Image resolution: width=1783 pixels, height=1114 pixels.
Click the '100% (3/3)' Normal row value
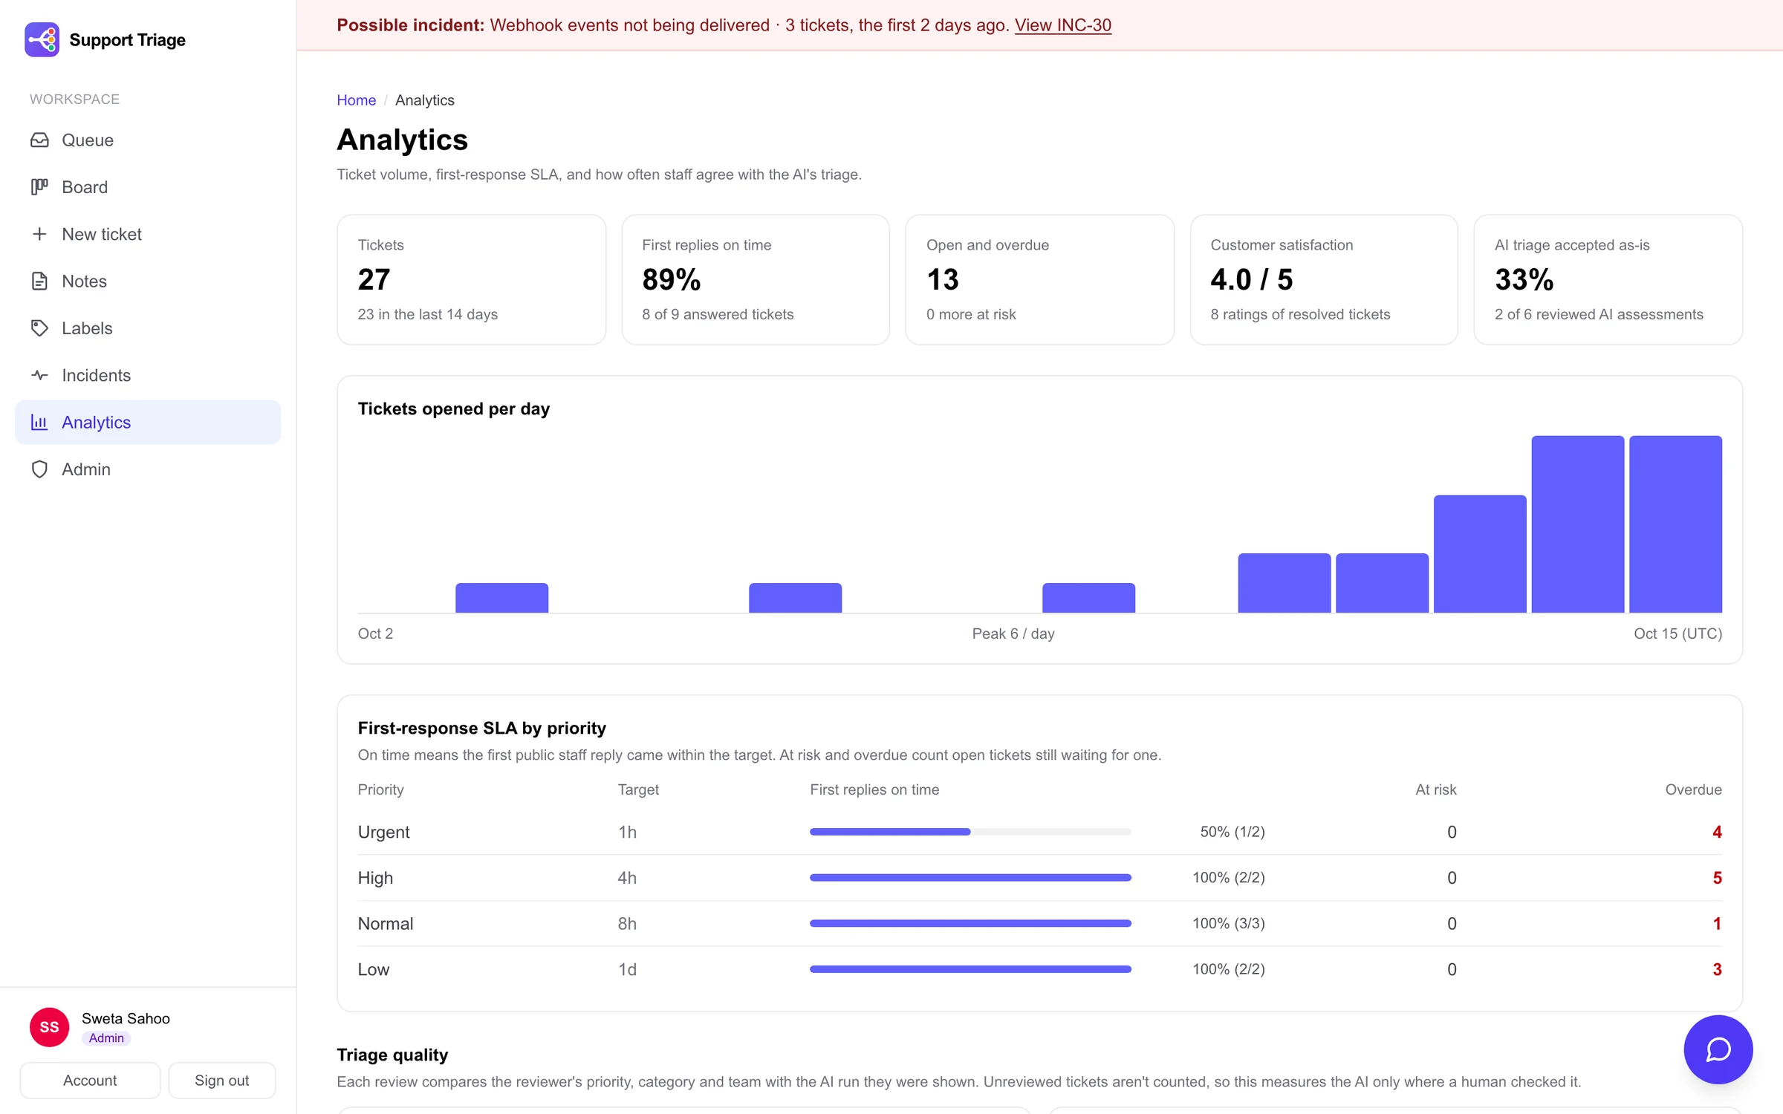[x=1228, y=923]
